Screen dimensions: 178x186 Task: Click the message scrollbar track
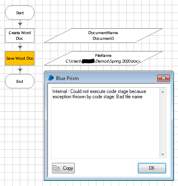pos(163,123)
